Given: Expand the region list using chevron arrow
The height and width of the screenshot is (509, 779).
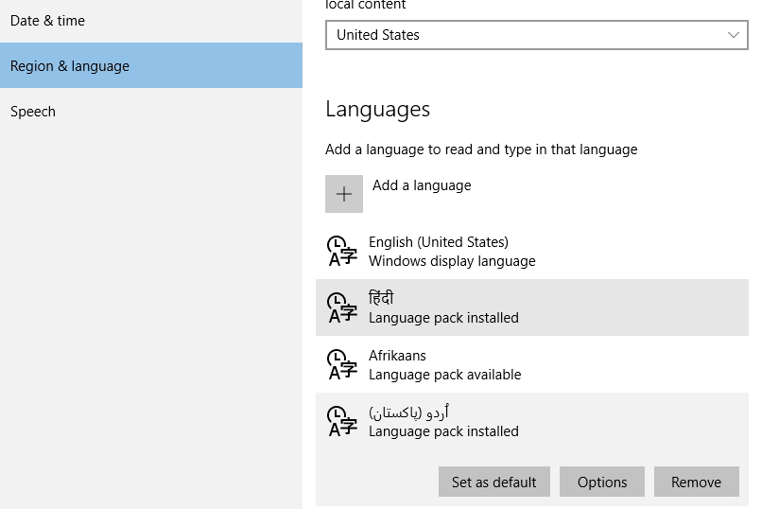Looking at the screenshot, I should click(734, 35).
